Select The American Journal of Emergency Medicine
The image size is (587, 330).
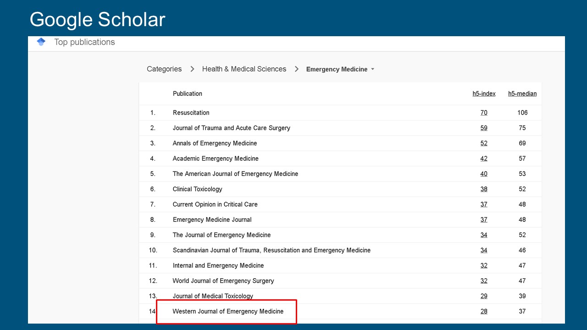tap(236, 174)
